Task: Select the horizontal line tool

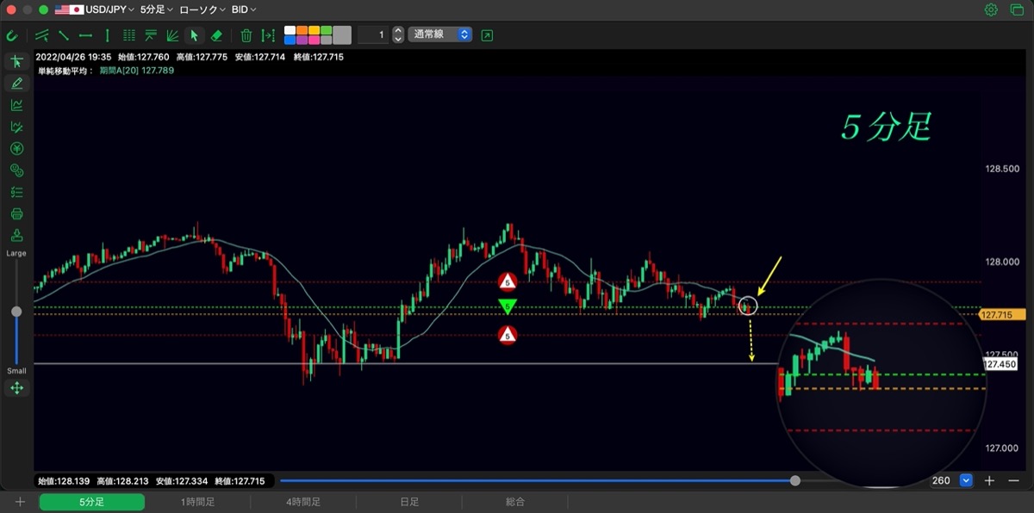Action: 85,35
